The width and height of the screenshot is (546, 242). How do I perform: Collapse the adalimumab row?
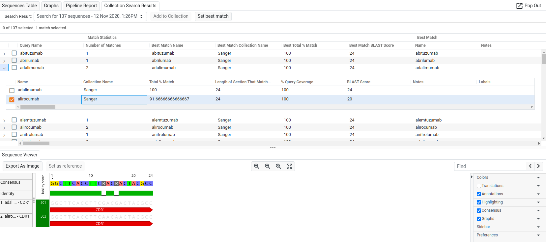coord(4,68)
